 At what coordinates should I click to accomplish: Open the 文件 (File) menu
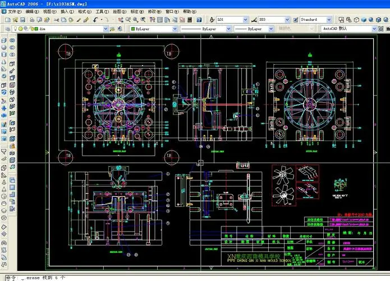14,11
